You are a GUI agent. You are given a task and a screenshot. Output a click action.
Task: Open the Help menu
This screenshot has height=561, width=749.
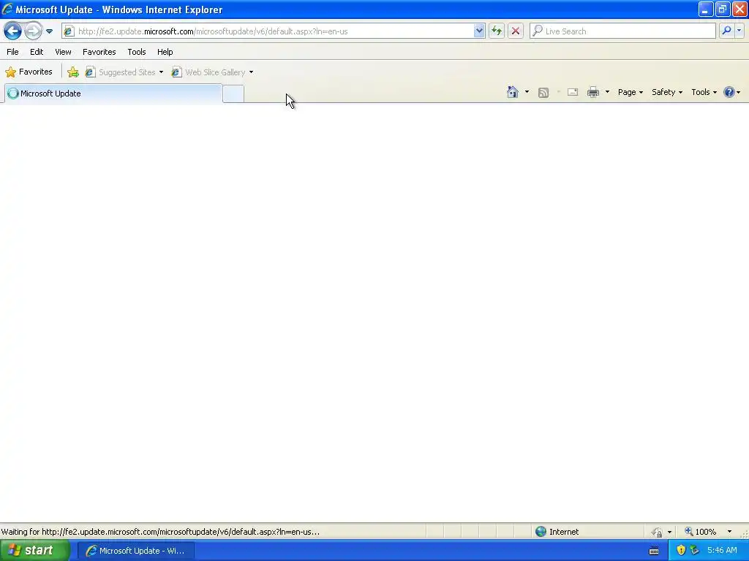pyautogui.click(x=165, y=52)
